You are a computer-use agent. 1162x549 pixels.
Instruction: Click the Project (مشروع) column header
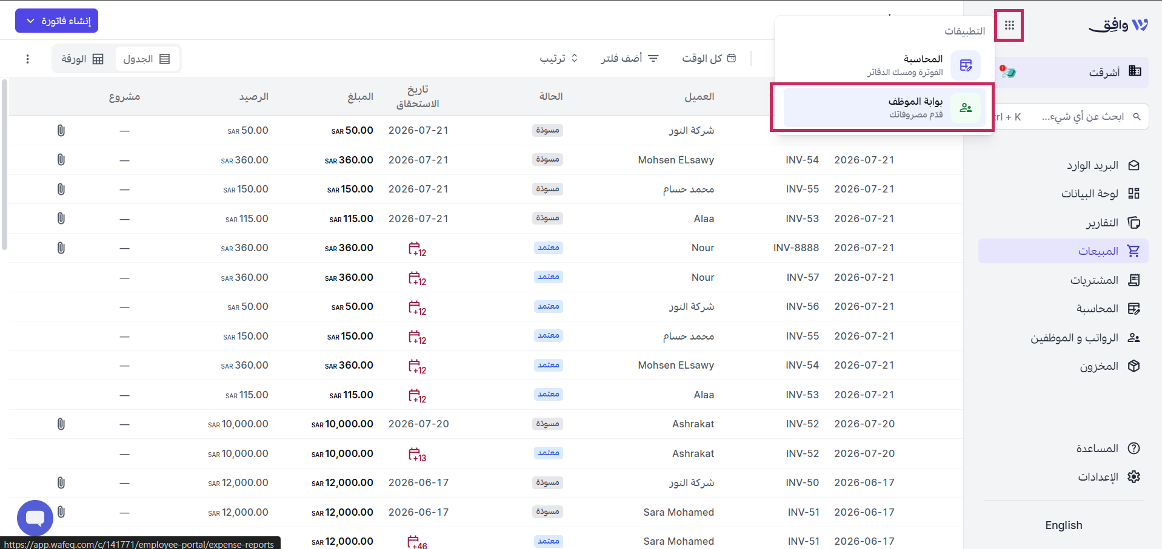pos(124,96)
